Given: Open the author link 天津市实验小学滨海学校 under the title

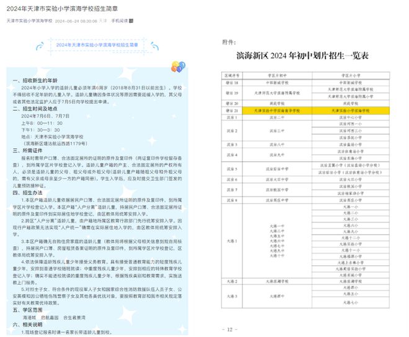Looking at the screenshot, I should [30, 21].
